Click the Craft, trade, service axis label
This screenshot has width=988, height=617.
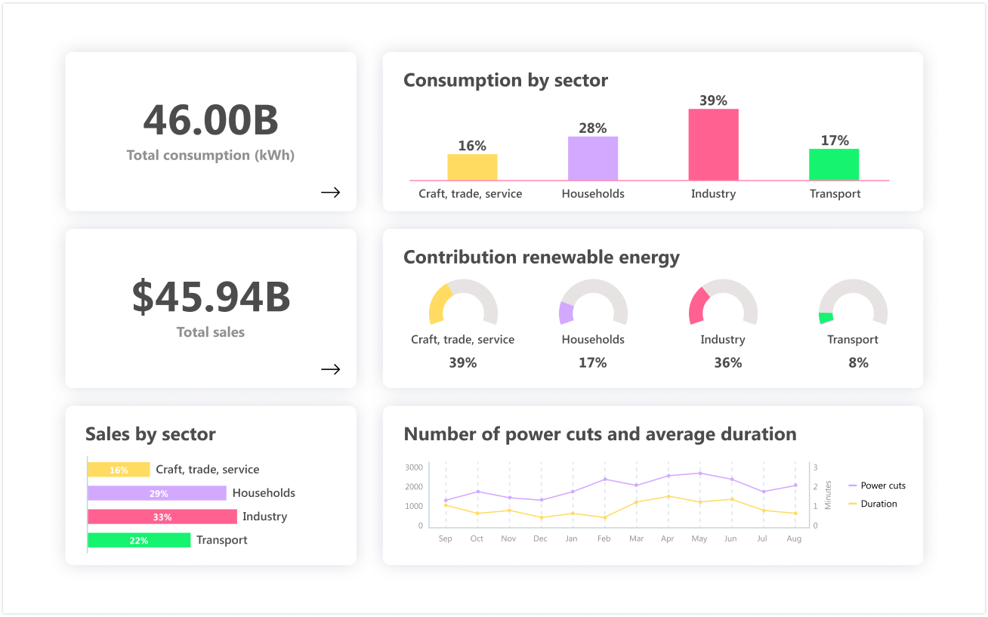click(x=470, y=193)
